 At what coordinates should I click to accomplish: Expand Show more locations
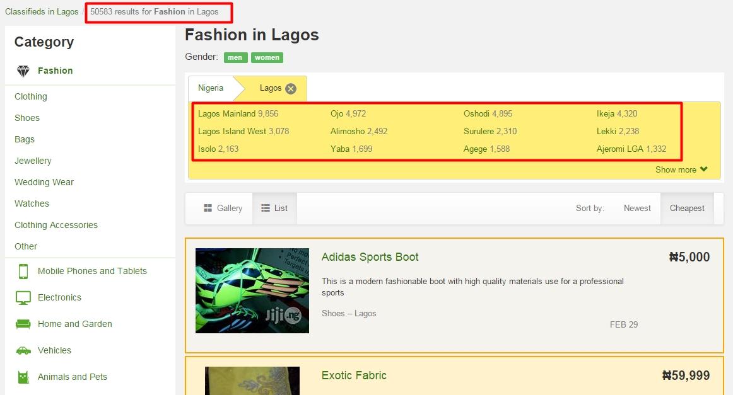[x=681, y=169]
